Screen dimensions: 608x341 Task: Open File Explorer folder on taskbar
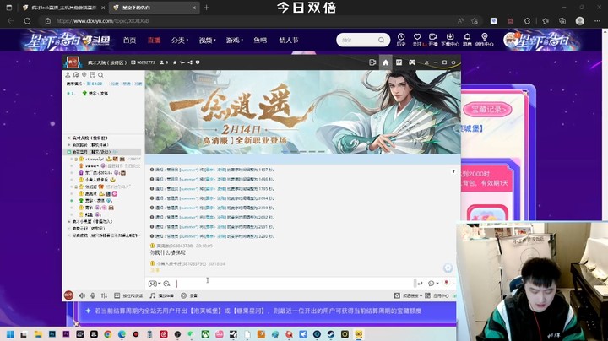(38, 334)
